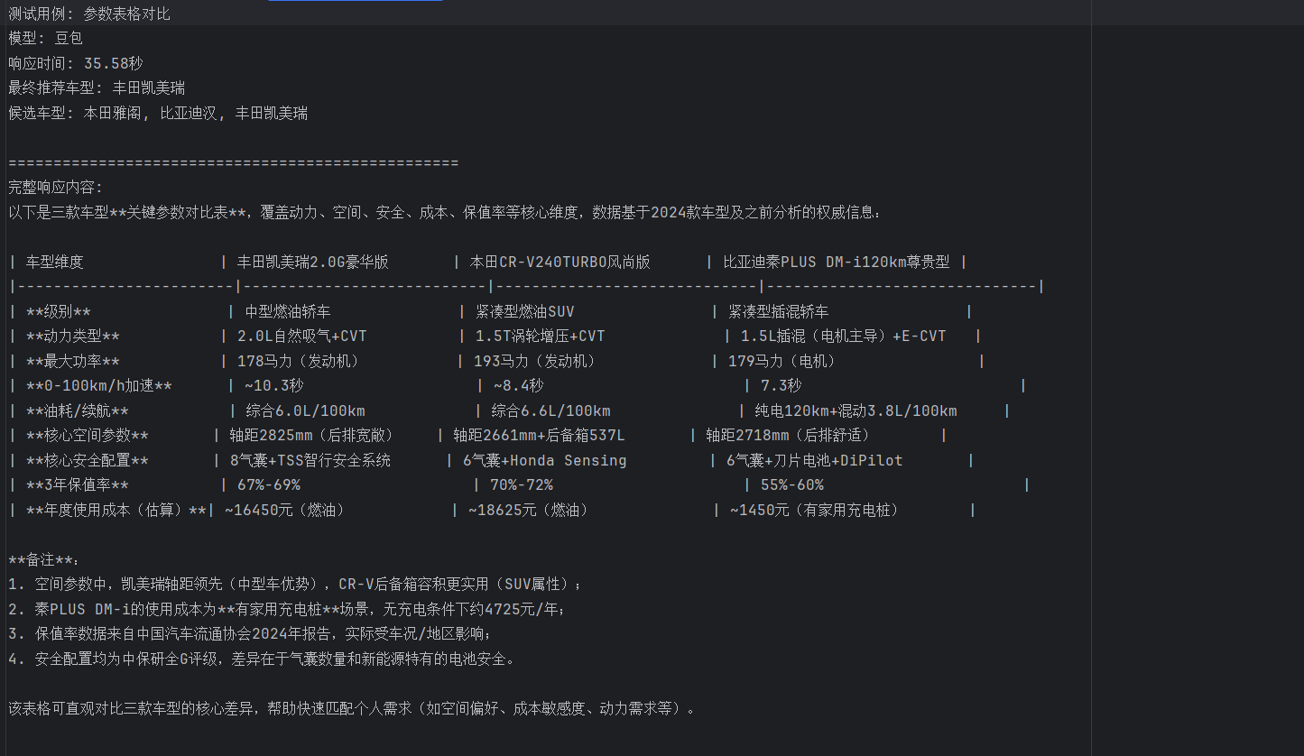Click the '中型燃油轿车' cell

click(x=288, y=311)
